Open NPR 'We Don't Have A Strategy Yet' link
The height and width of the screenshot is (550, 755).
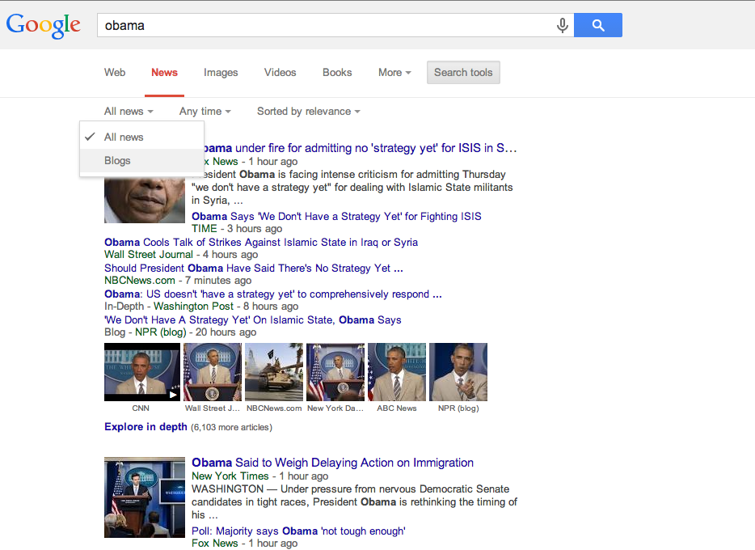pyautogui.click(x=253, y=319)
